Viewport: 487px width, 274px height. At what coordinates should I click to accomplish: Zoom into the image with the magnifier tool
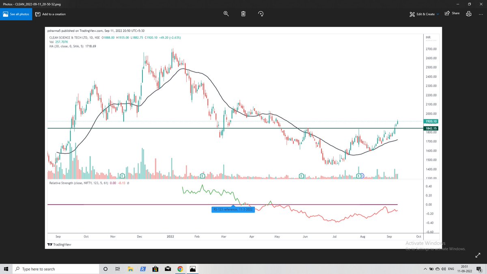pos(226,13)
